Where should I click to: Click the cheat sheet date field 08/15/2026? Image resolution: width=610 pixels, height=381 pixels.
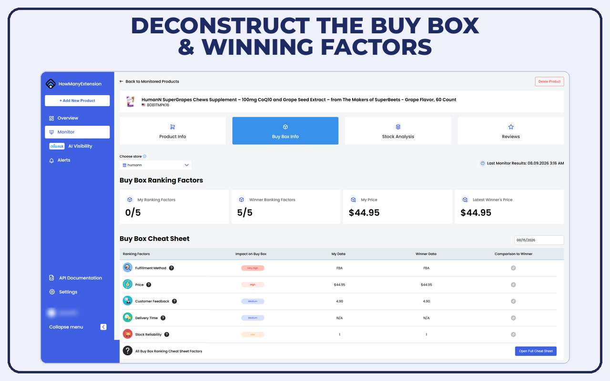[x=539, y=240]
